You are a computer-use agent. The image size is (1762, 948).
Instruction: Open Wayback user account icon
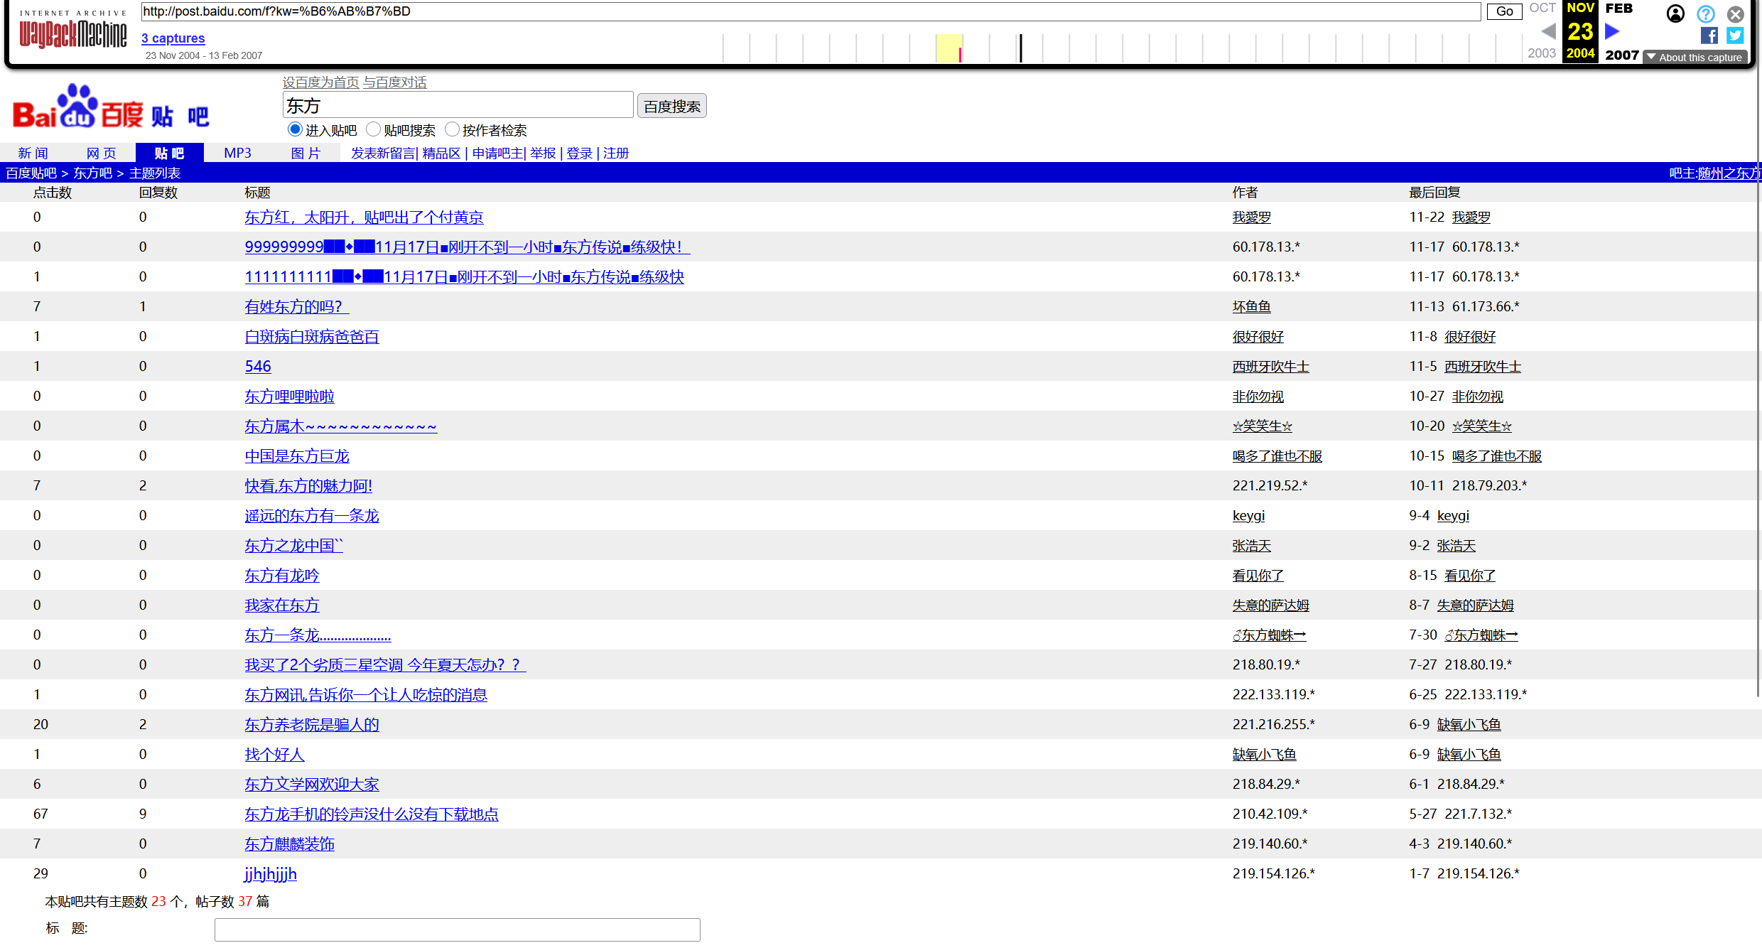click(x=1675, y=14)
